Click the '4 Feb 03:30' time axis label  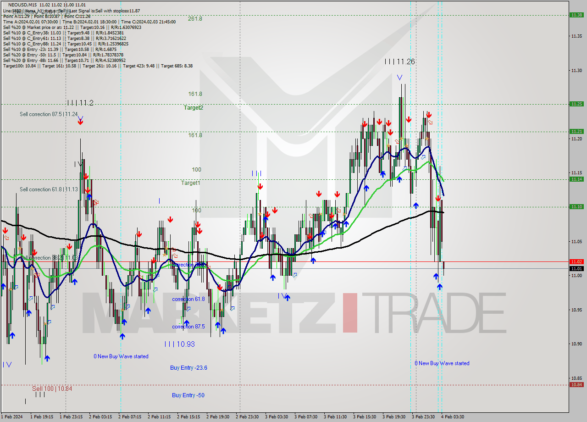pos(453,417)
